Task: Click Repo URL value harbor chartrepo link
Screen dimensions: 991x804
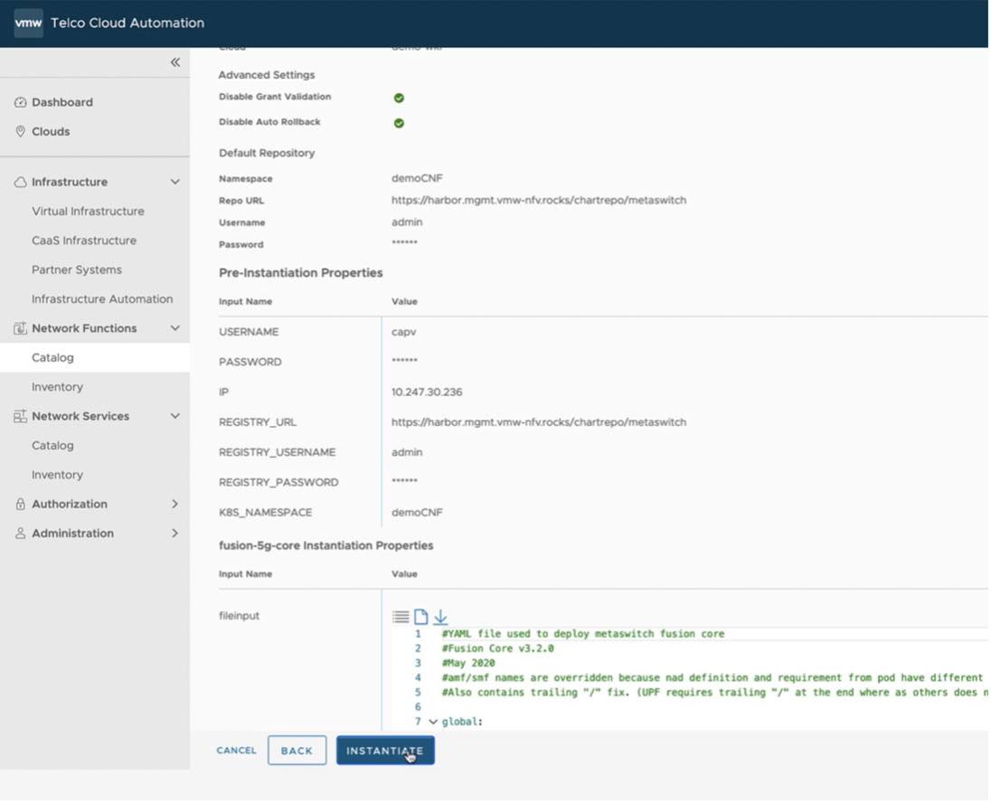Action: [x=539, y=200]
